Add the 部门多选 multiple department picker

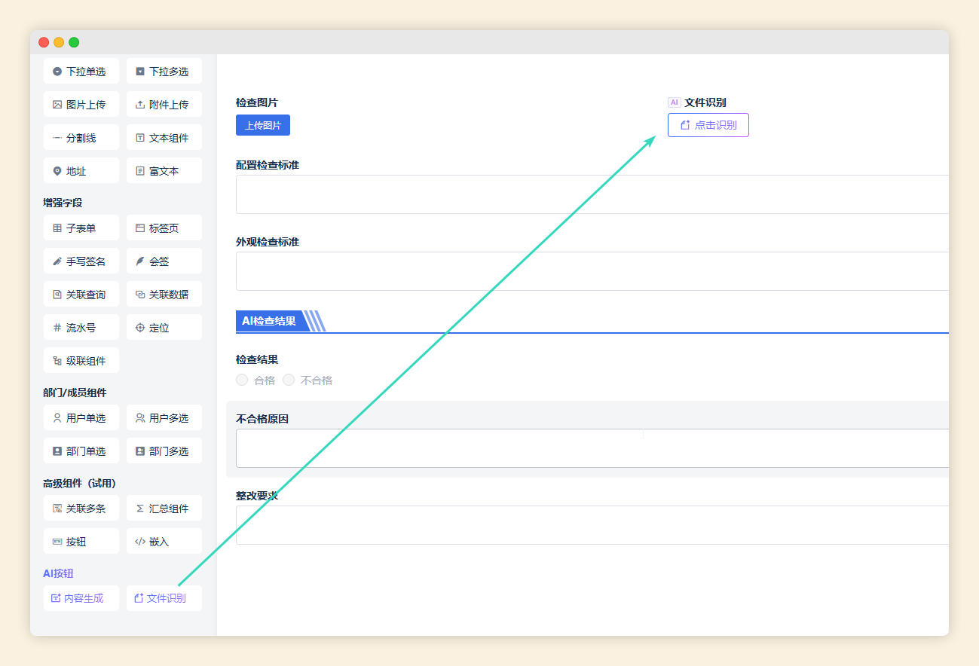tap(164, 451)
